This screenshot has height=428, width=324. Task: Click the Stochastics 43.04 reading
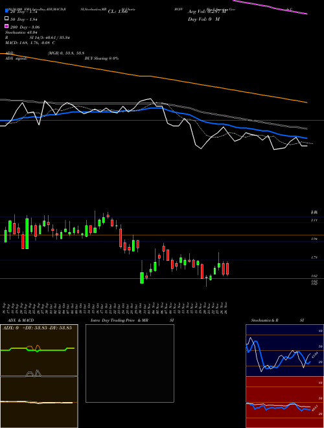click(21, 32)
